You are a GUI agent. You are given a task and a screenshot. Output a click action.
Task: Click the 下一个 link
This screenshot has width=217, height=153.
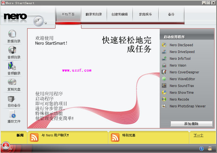click(199, 135)
